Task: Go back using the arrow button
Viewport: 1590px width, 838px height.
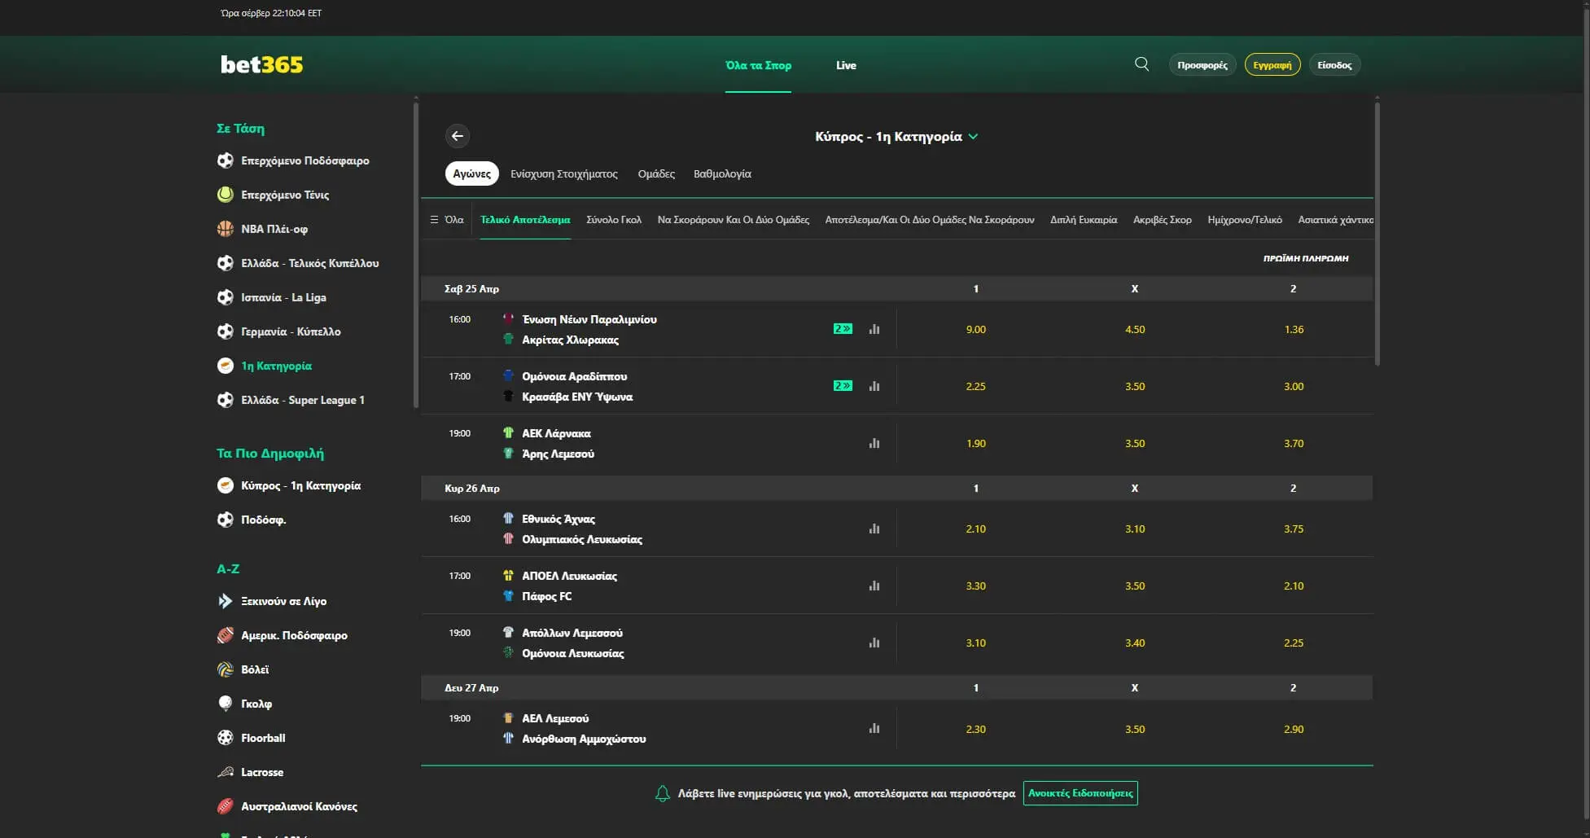Action: 458,136
